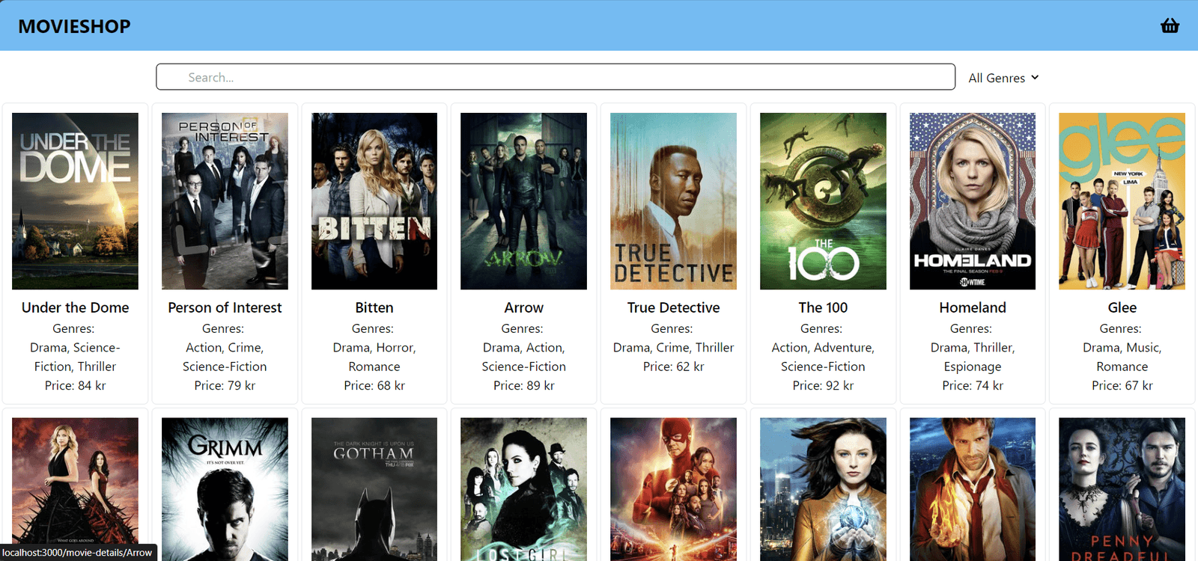View the Penny Dreadful poster
Screen dimensions: 1198x561
[1122, 489]
